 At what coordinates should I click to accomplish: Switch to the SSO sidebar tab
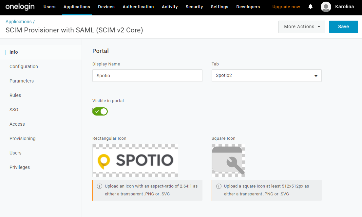pyautogui.click(x=14, y=110)
